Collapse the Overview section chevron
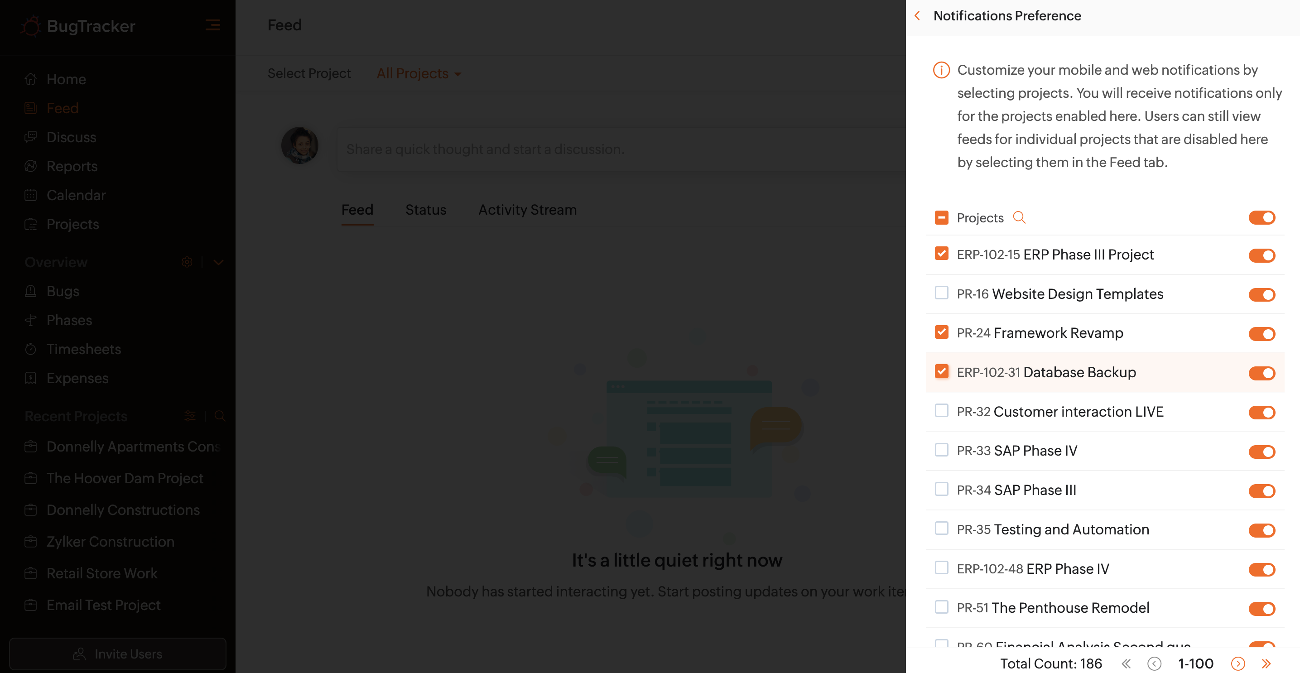 (218, 262)
